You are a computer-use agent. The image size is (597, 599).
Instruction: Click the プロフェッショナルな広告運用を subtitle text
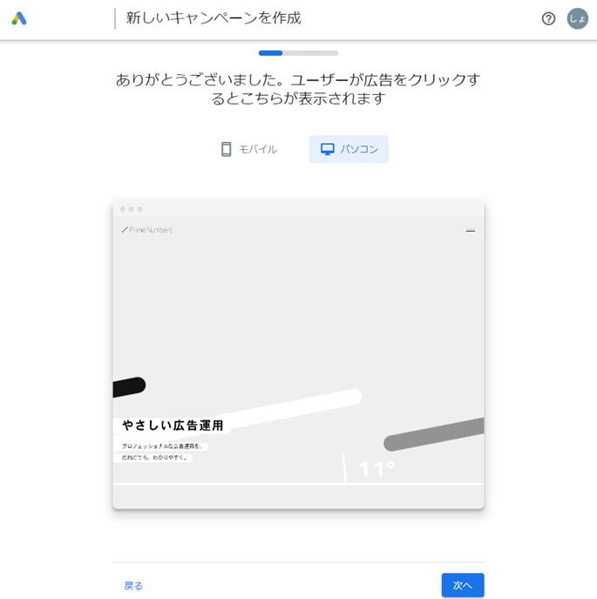(x=161, y=446)
